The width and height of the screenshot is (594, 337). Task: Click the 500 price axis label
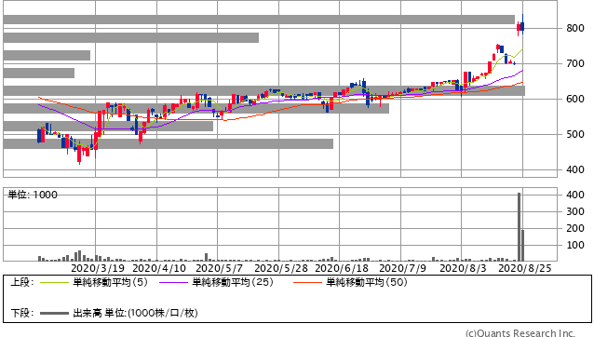tap(575, 134)
